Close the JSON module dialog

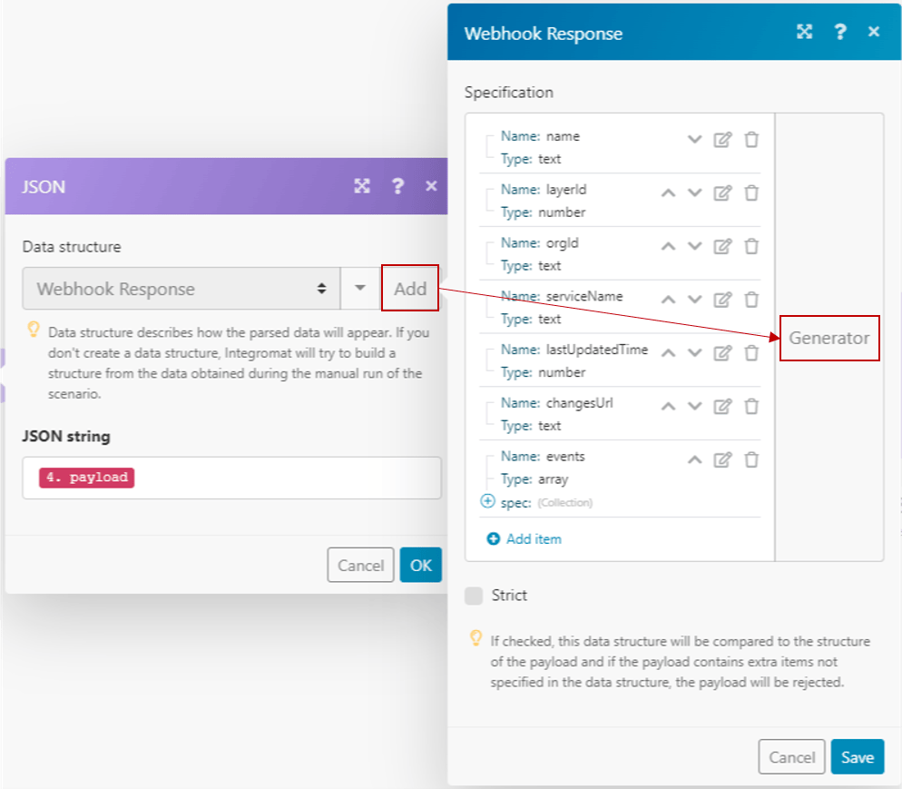tap(431, 186)
